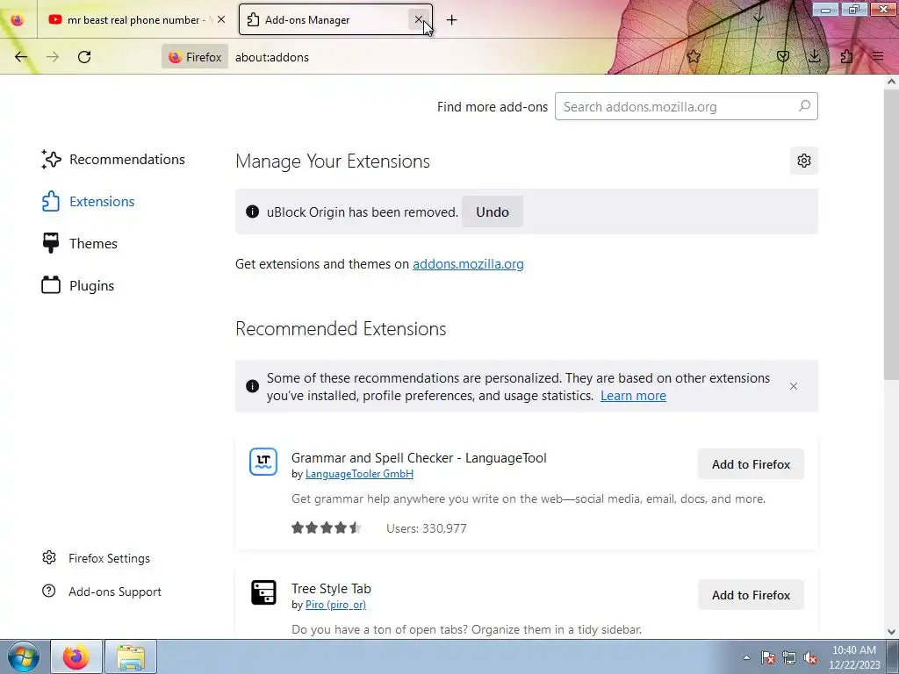Image resolution: width=899 pixels, height=674 pixels.
Task: Bookmark this page with the star icon
Action: click(694, 56)
